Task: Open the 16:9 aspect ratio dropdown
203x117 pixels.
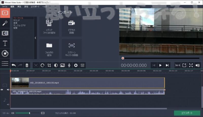Action: click(x=178, y=65)
